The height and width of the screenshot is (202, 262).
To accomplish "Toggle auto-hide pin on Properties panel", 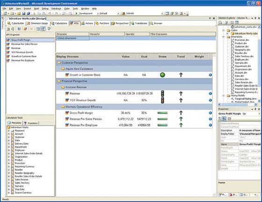I will coord(255,109).
